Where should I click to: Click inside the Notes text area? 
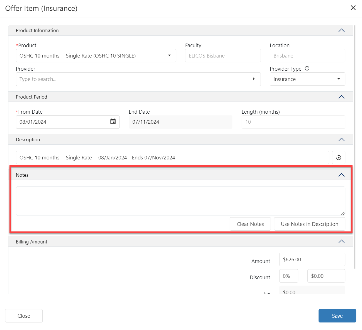coord(180,201)
